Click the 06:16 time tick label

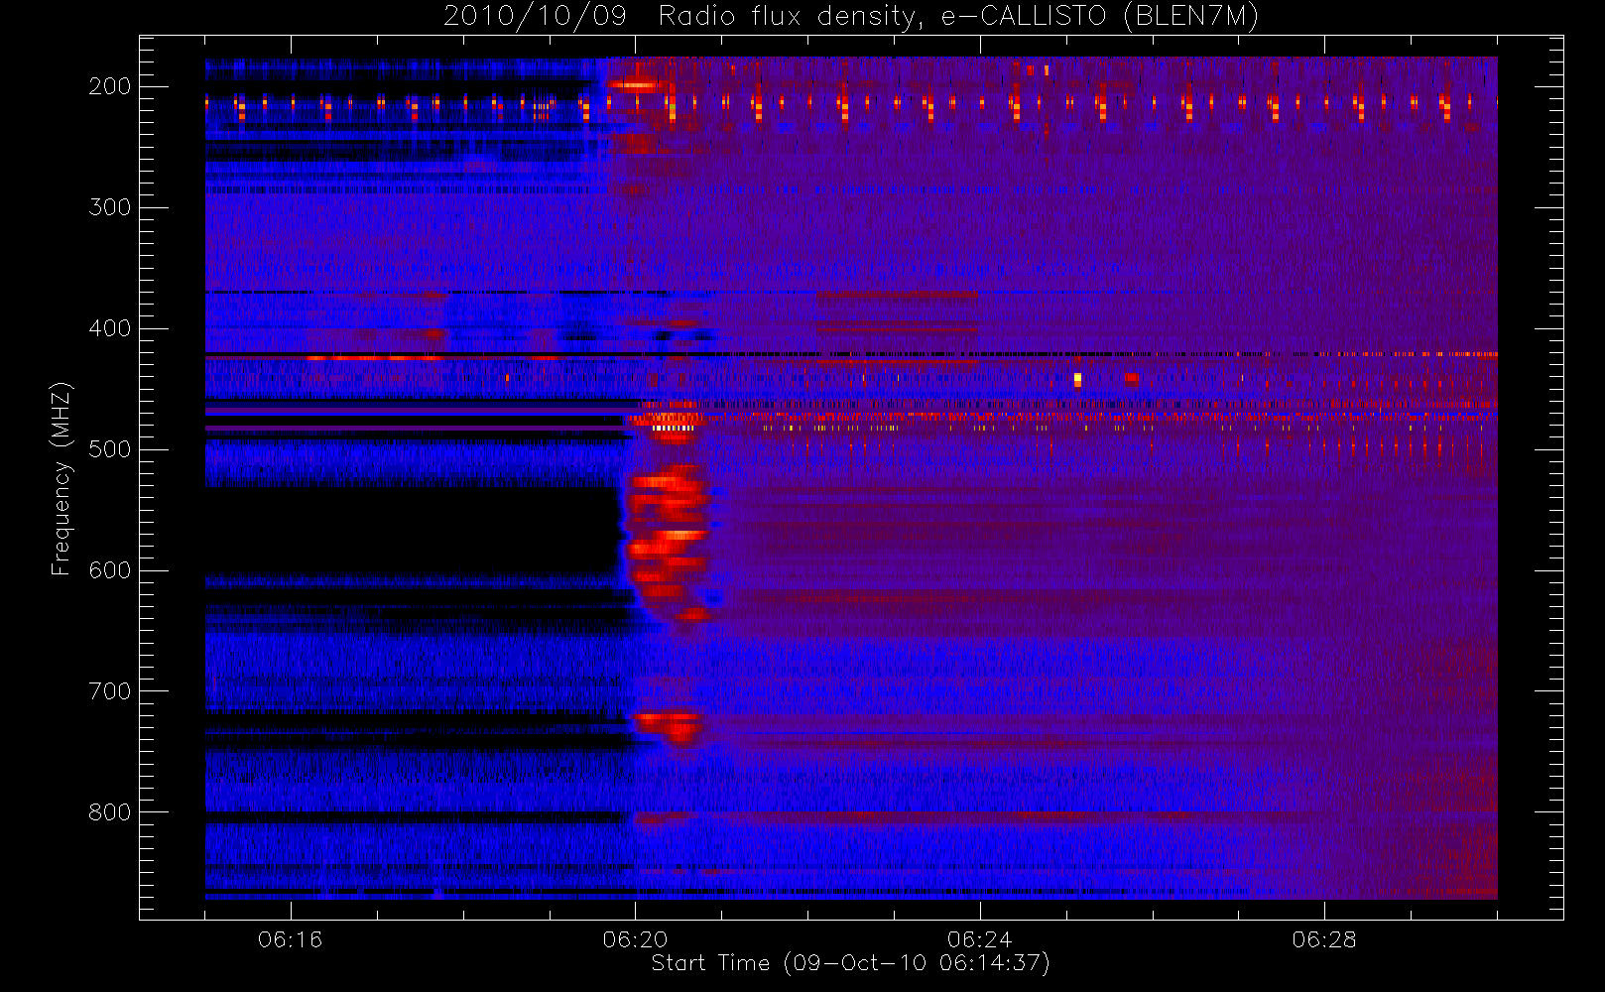pos(291,939)
